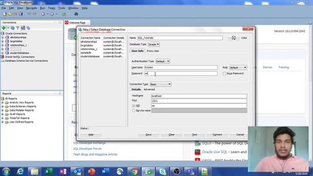Open the File menu
Screen dimensions: 313x176
3,8
